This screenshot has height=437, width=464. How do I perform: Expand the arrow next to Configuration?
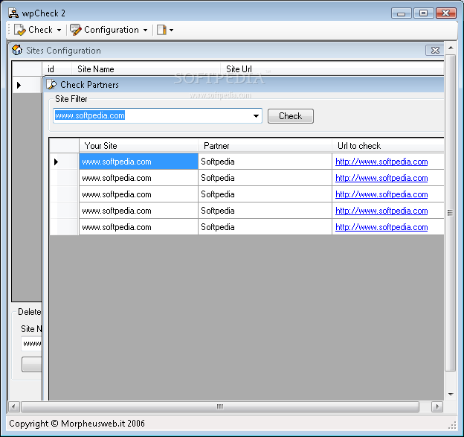pos(145,30)
